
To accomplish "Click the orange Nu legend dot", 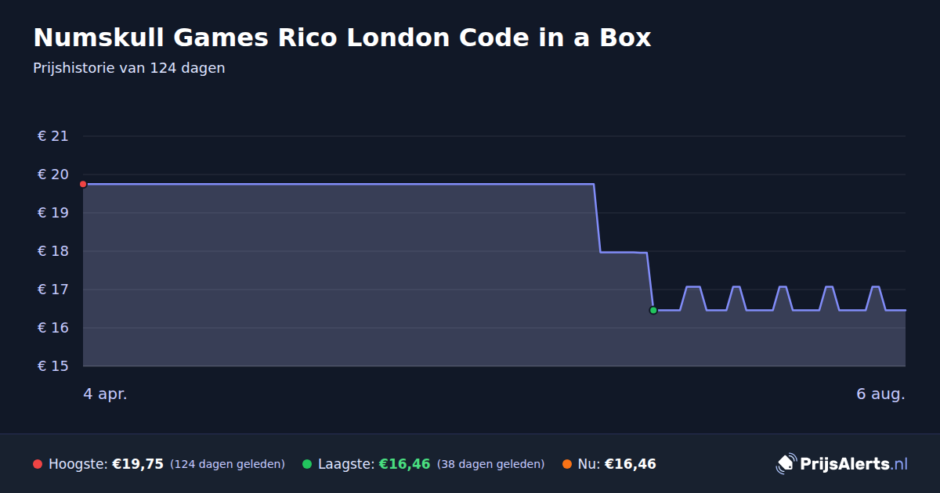I will (567, 464).
